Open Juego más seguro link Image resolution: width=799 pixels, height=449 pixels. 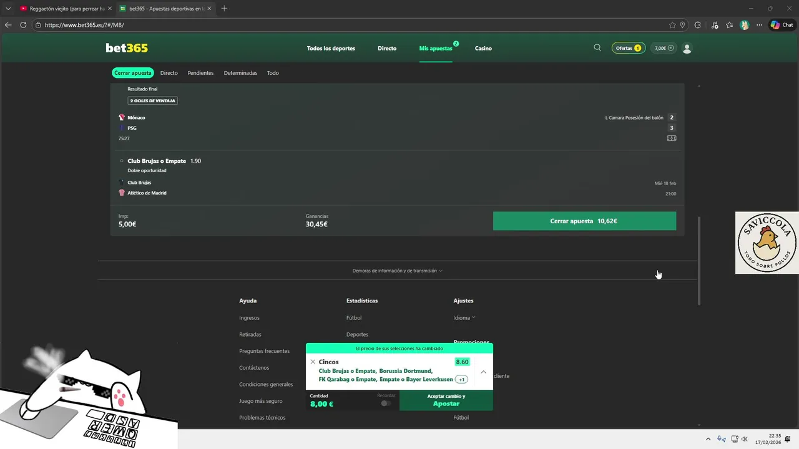[261, 401]
